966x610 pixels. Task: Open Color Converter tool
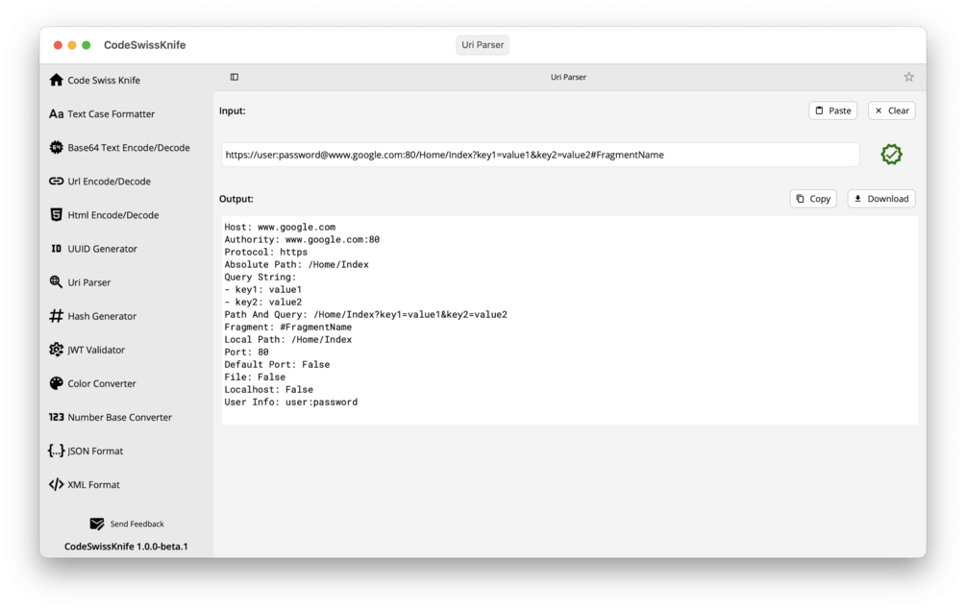click(x=102, y=383)
